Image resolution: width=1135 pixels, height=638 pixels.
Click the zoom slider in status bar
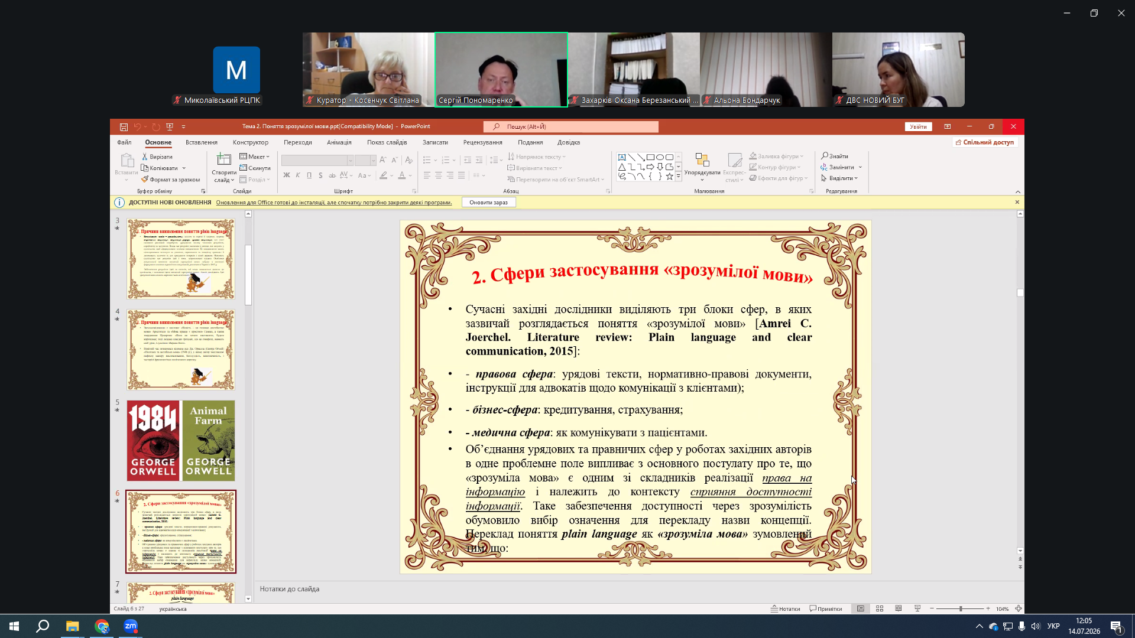coord(960,608)
